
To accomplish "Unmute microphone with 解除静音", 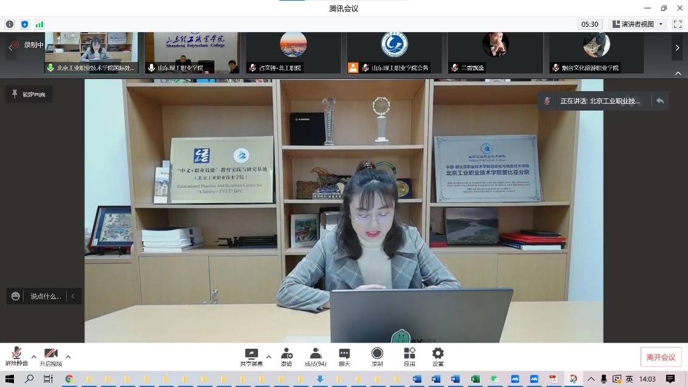I will tap(16, 357).
